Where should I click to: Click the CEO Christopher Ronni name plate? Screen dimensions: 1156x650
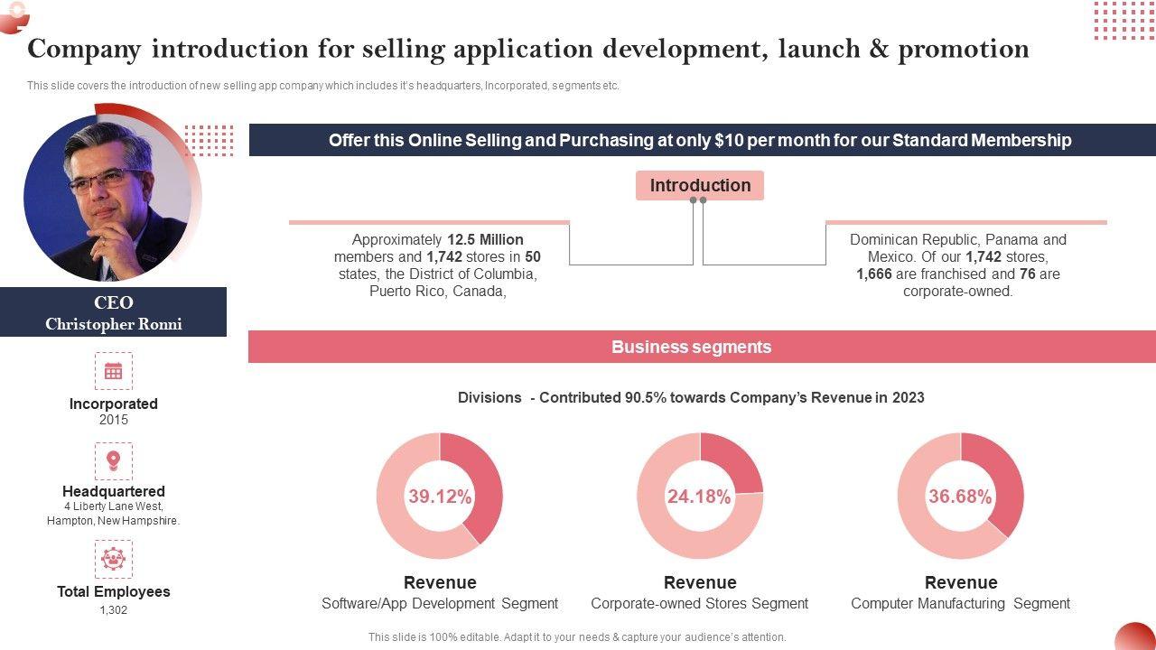(x=113, y=312)
